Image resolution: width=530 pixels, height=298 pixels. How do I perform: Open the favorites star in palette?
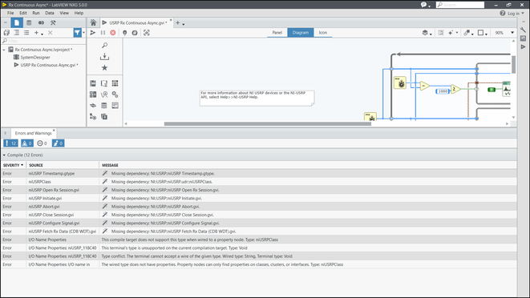tap(105, 67)
